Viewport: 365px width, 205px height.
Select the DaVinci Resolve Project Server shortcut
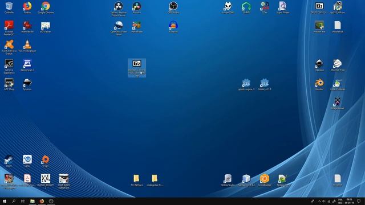tap(119, 9)
